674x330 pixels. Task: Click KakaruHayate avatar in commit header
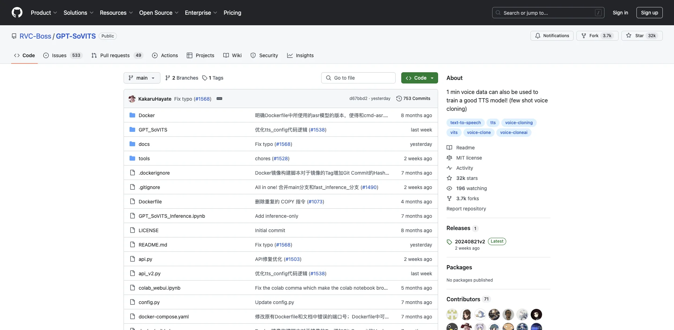[x=132, y=99]
